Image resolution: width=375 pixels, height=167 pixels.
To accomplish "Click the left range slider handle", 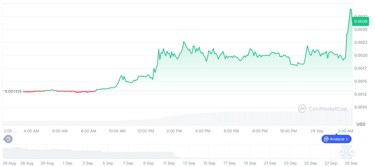I will (x=341, y=152).
